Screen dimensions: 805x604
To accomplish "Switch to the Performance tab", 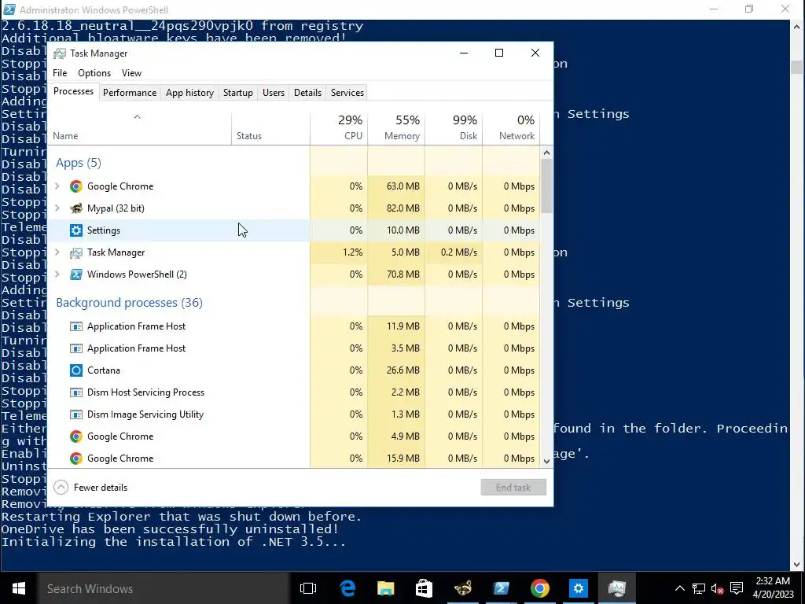I will 130,93.
